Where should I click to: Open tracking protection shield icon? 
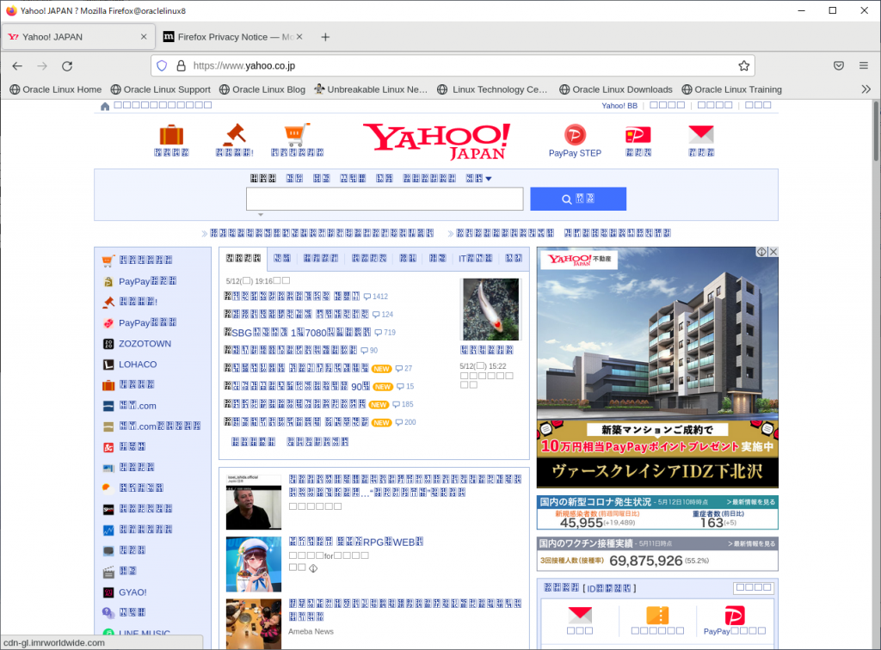(162, 65)
